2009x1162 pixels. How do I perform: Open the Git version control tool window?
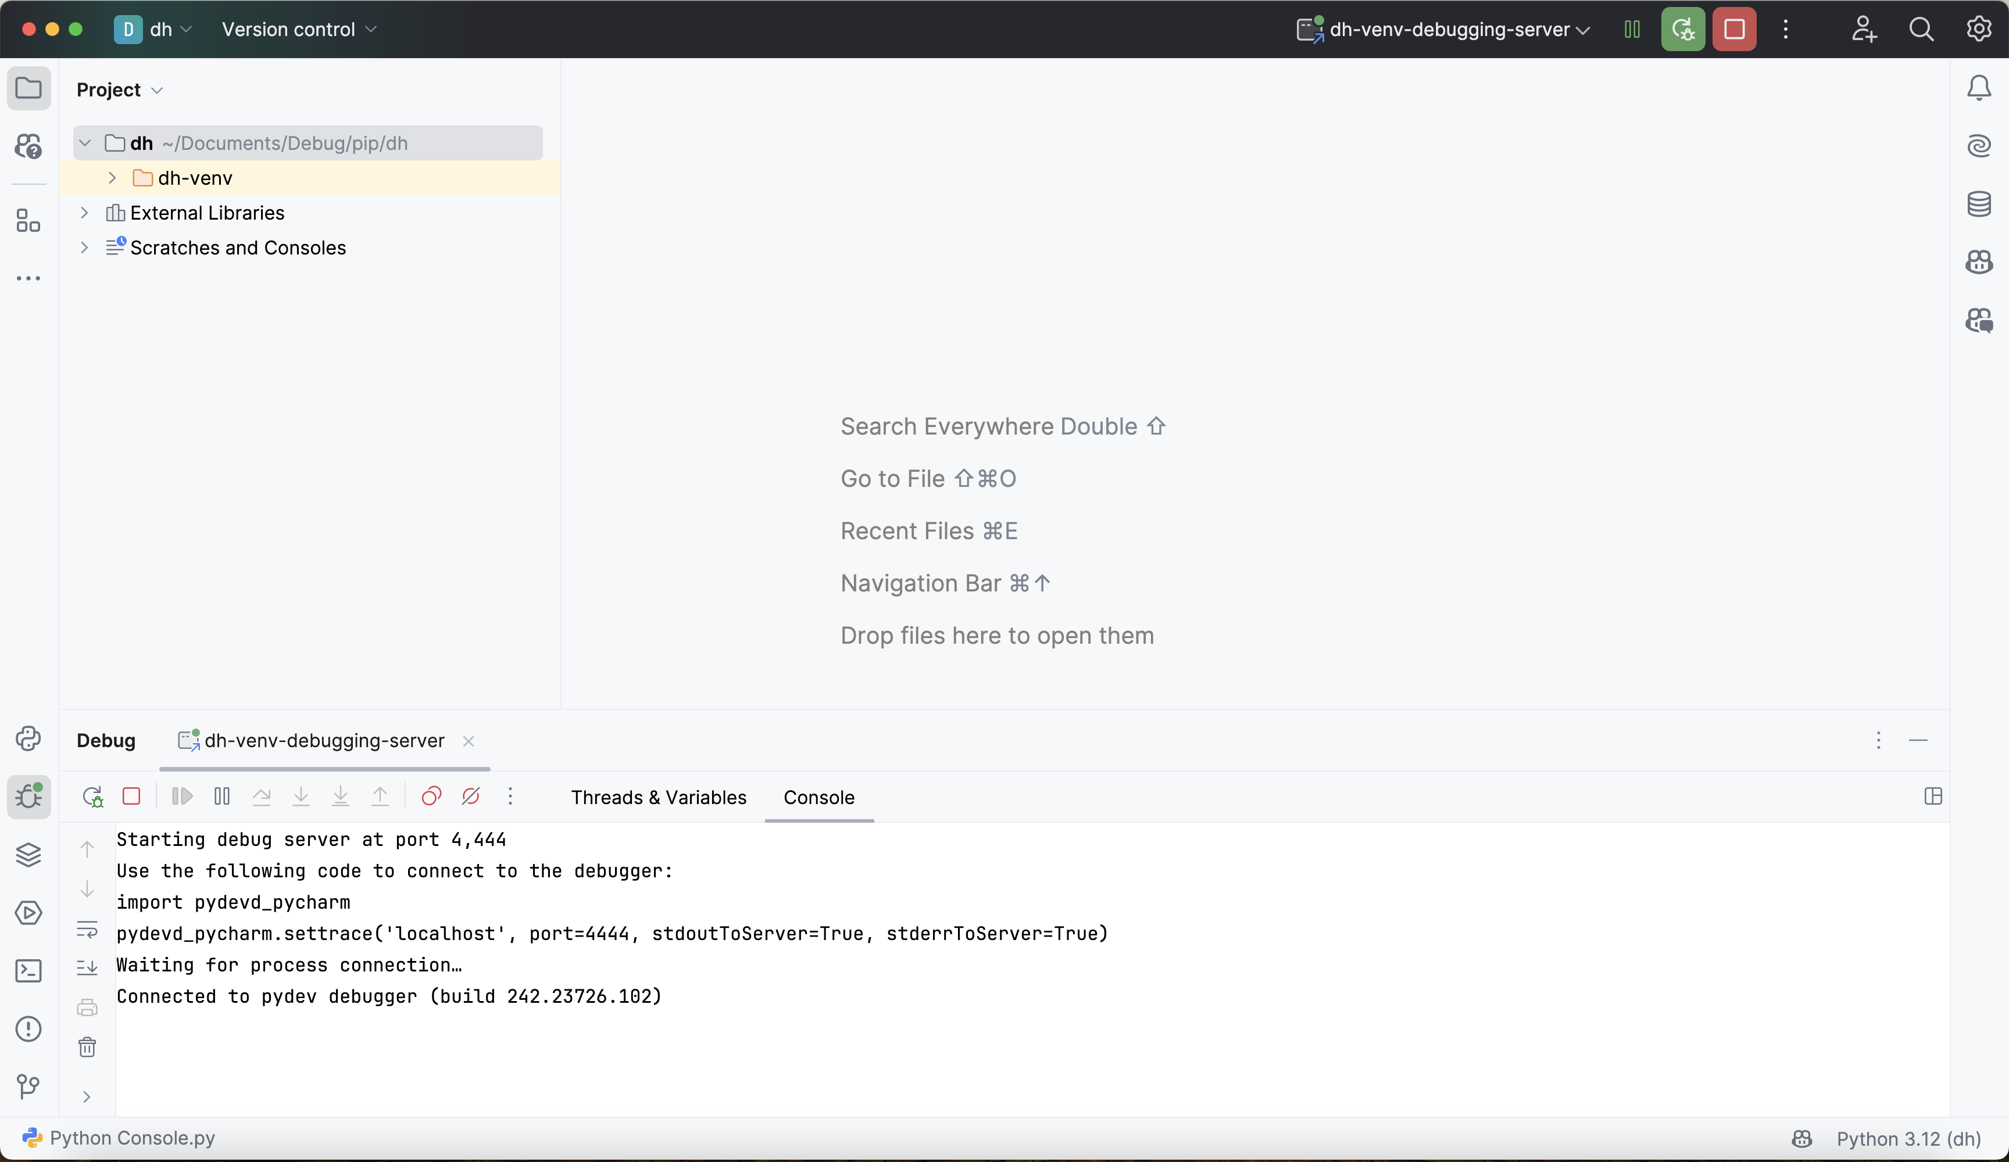28,1085
